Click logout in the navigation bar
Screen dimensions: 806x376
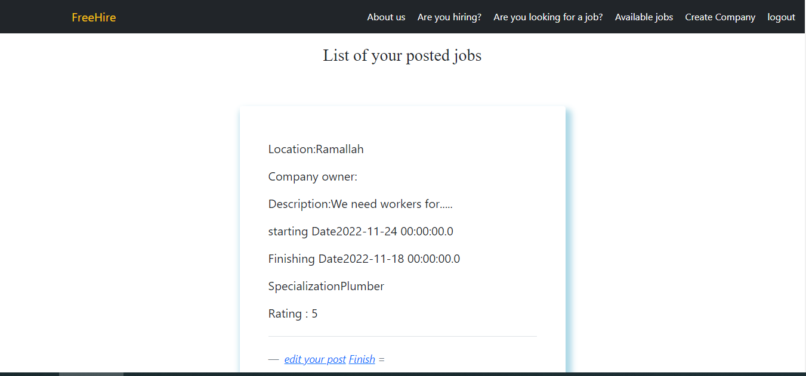(781, 17)
